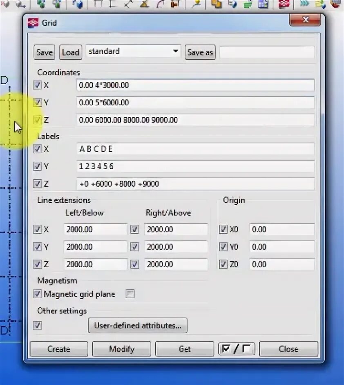Uncheck the Labels Z checkbox
Viewport: 344px width, 385px height.
point(37,184)
